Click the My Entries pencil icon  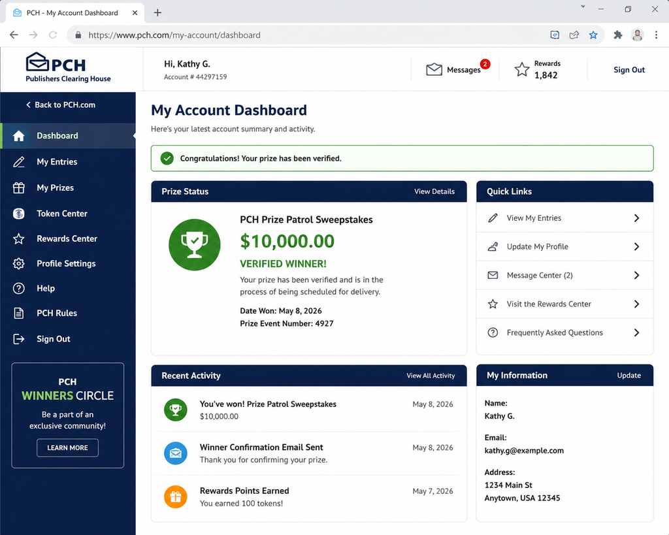(19, 162)
